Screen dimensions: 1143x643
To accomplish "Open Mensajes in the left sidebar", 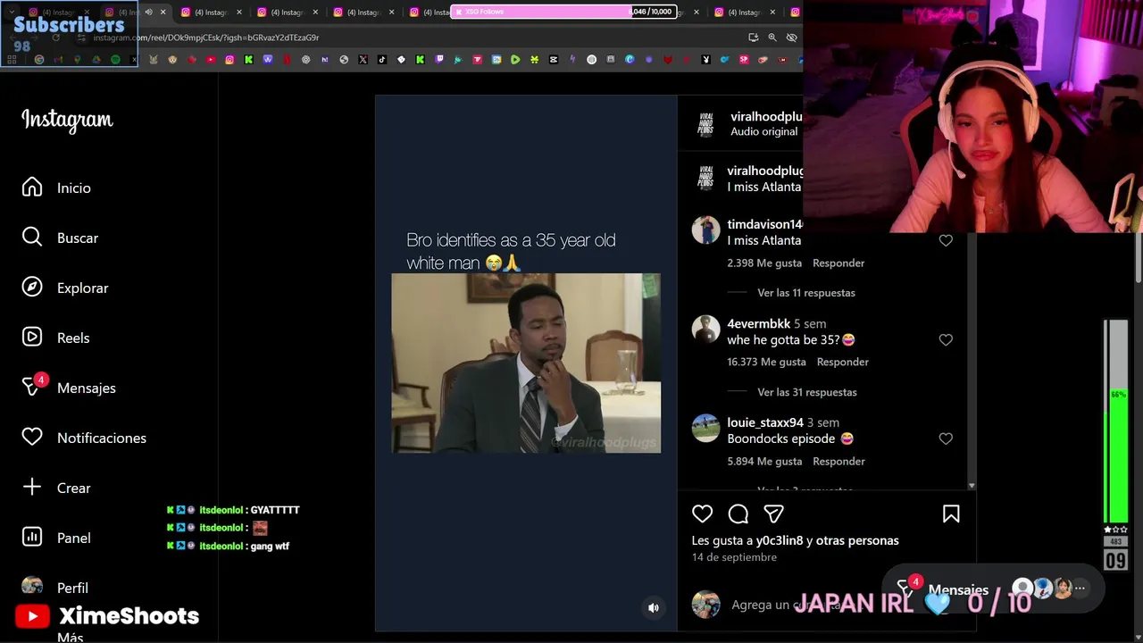I will (69, 388).
